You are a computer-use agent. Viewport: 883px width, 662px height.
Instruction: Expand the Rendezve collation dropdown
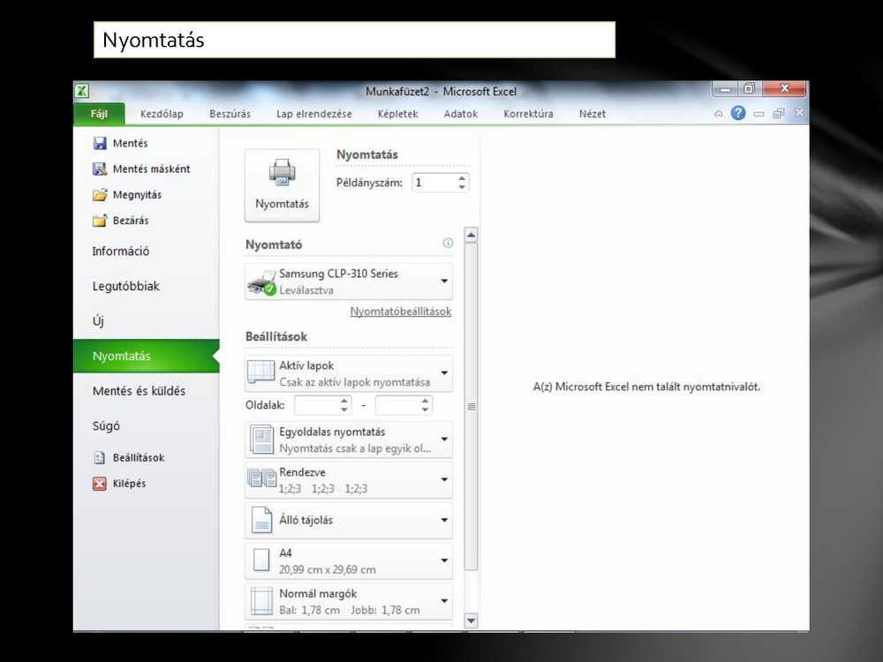444,479
